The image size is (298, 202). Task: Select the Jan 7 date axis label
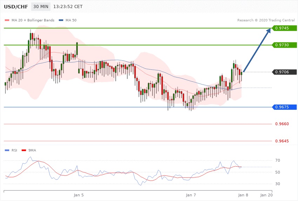coord(191,195)
